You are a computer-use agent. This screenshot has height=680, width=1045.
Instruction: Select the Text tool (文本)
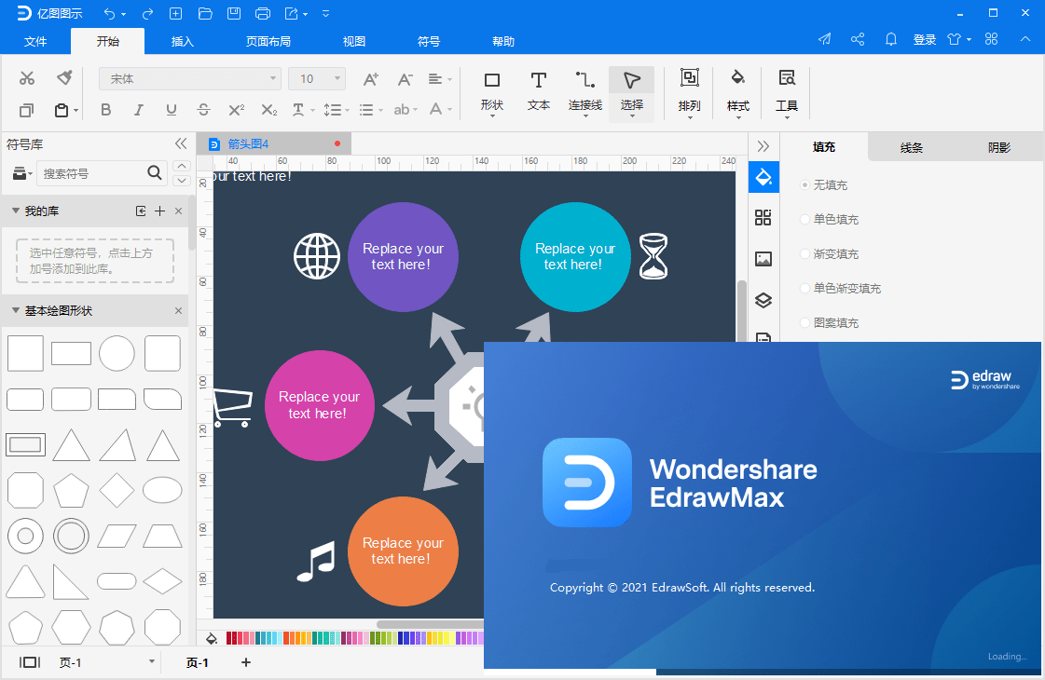pos(539,92)
